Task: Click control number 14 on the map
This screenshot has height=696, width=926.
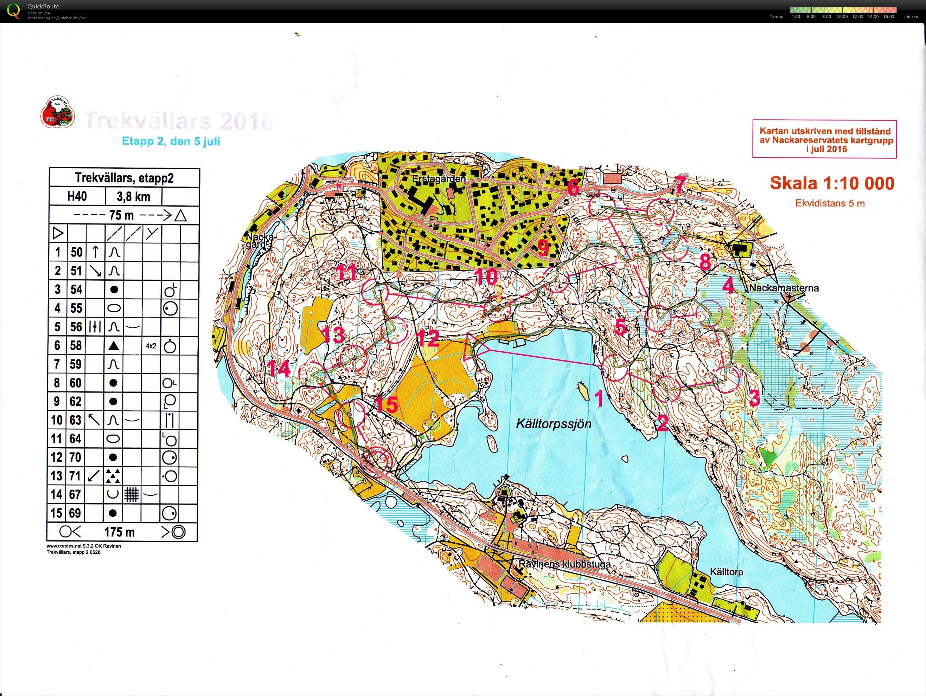Action: coord(279,368)
